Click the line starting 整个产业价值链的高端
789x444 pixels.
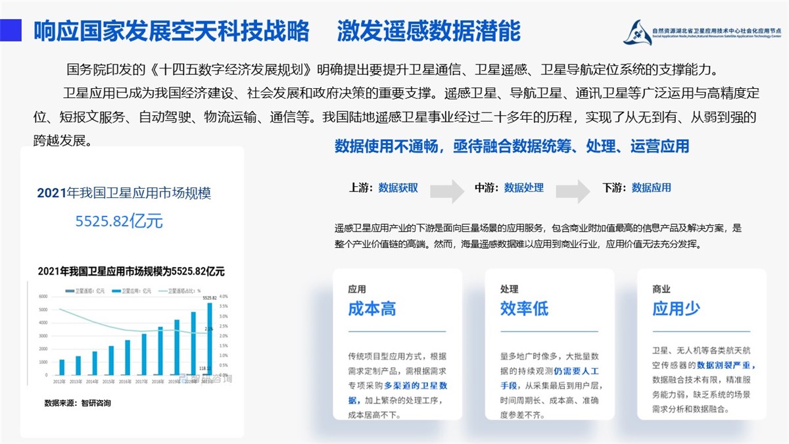coord(518,243)
